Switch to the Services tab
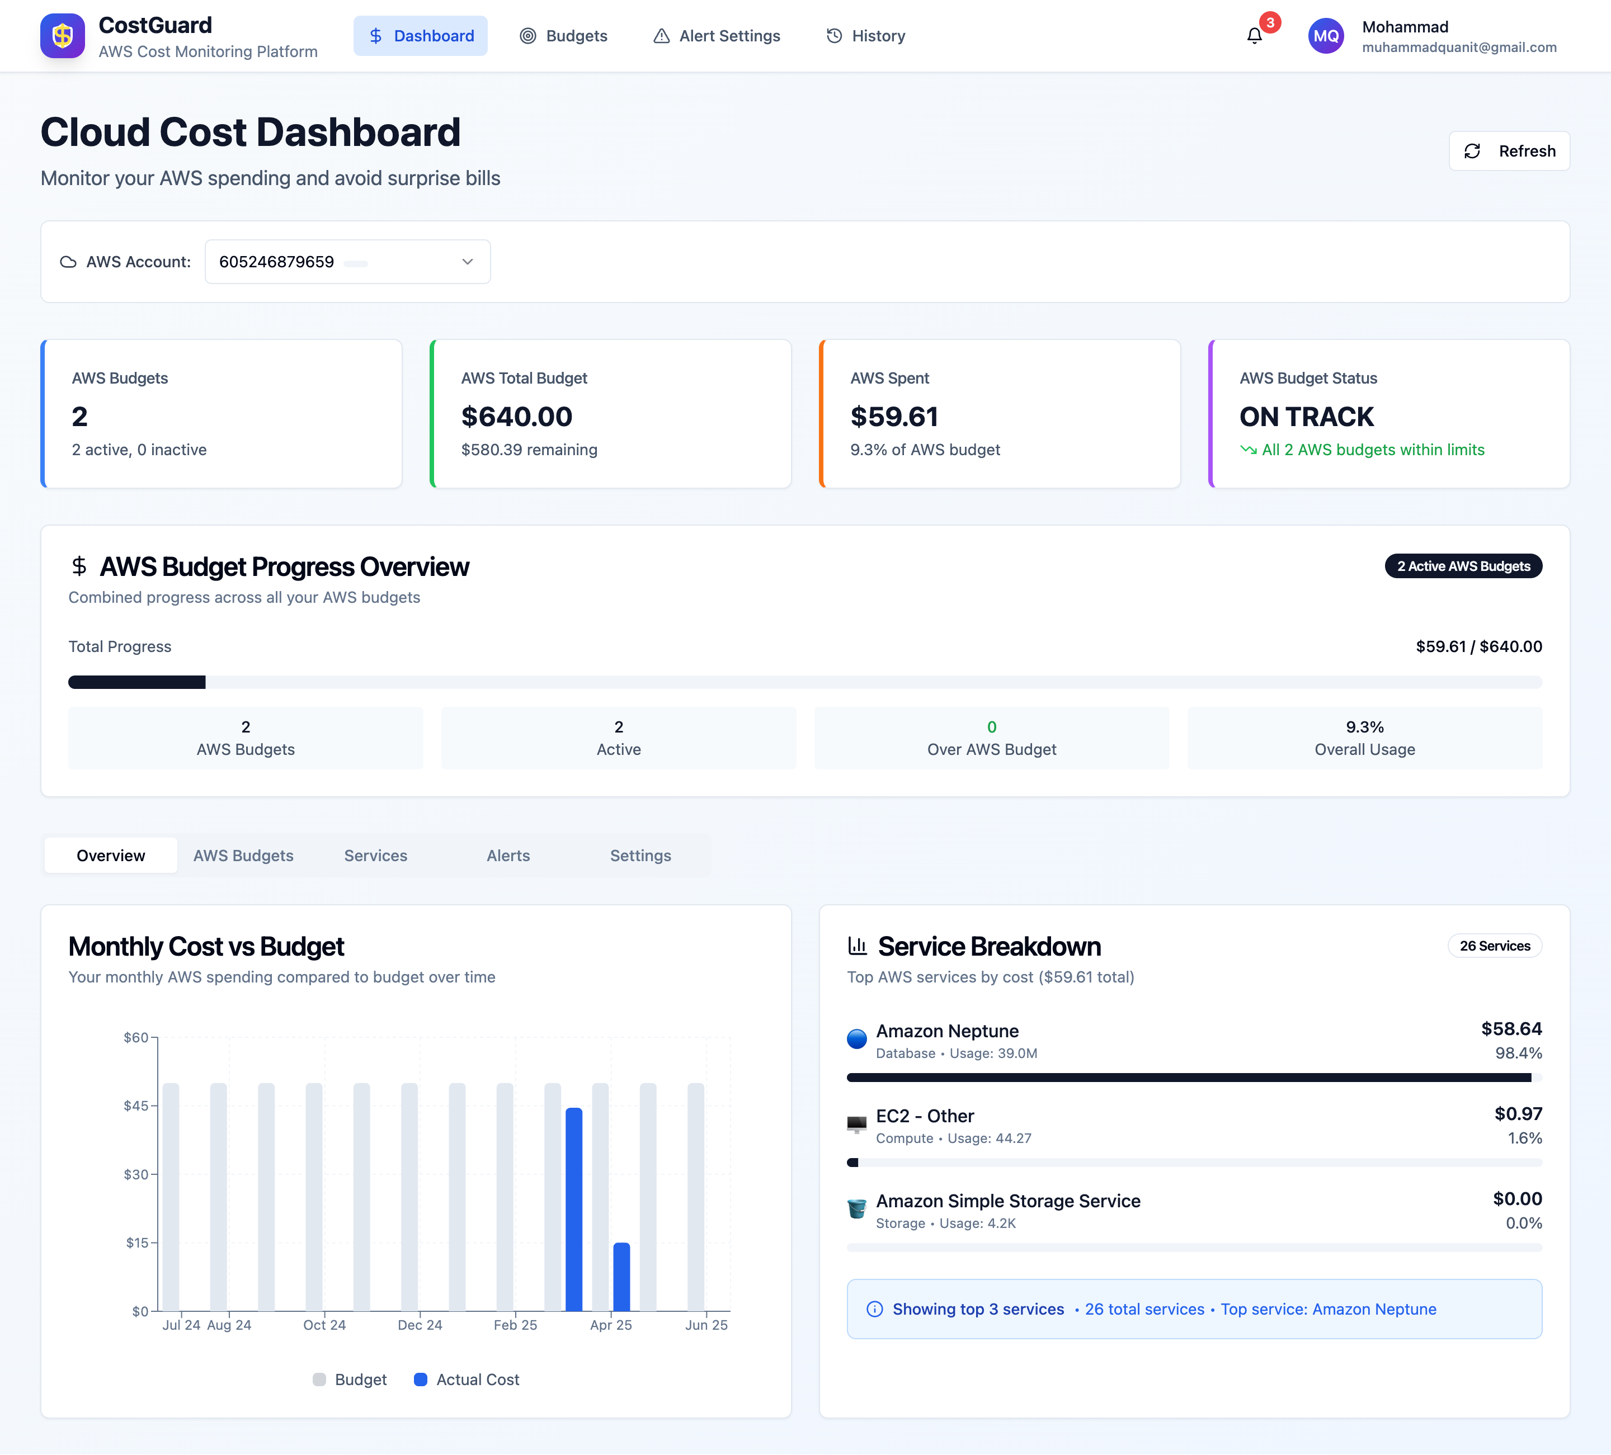Viewport: 1611px width, 1455px height. coord(375,856)
